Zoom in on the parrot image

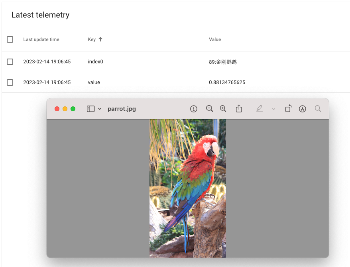tap(223, 109)
